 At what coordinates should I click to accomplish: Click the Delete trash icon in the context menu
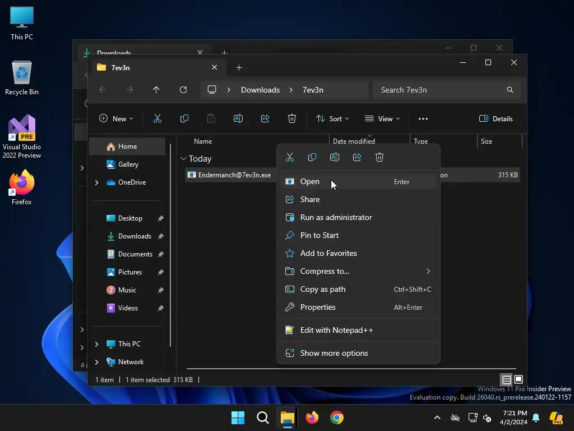[379, 157]
